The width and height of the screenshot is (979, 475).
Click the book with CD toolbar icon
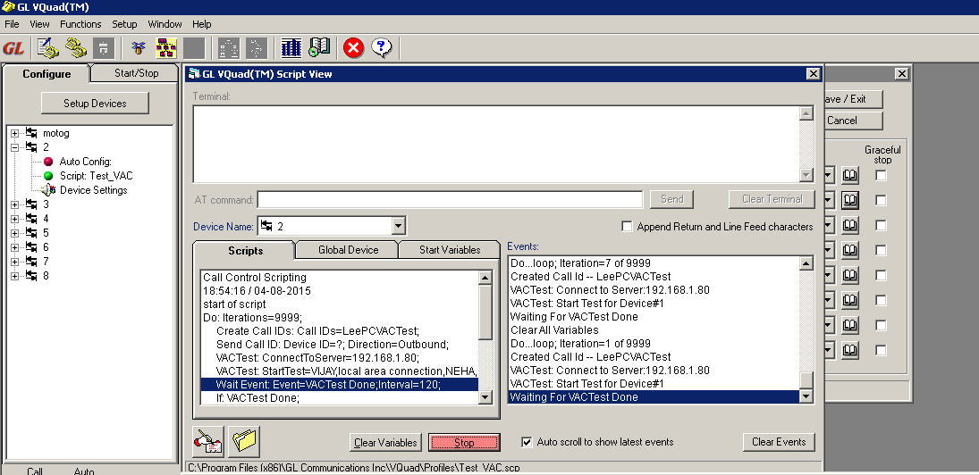pos(319,48)
